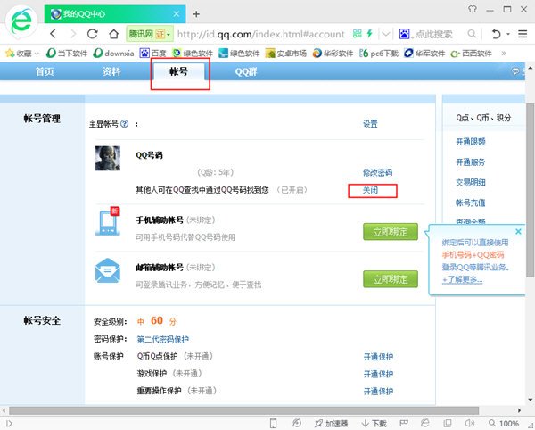Open the 100% zoom control

click(504, 424)
